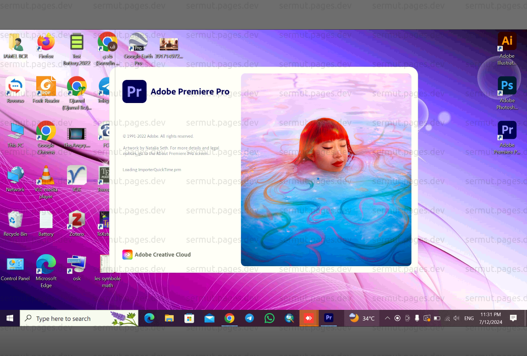Open Foxit Reader
The image size is (527, 356).
[x=46, y=86]
